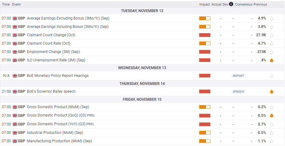The image size is (285, 146).
Task: Toggle alert bell for BoE's Governor Bailey speech
Action: (272, 91)
